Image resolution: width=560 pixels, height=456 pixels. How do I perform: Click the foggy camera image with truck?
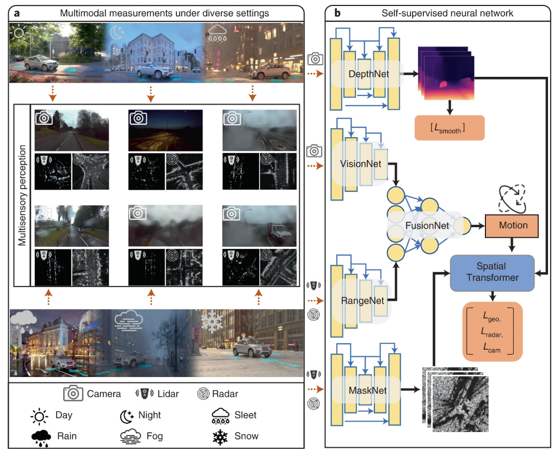(259, 226)
